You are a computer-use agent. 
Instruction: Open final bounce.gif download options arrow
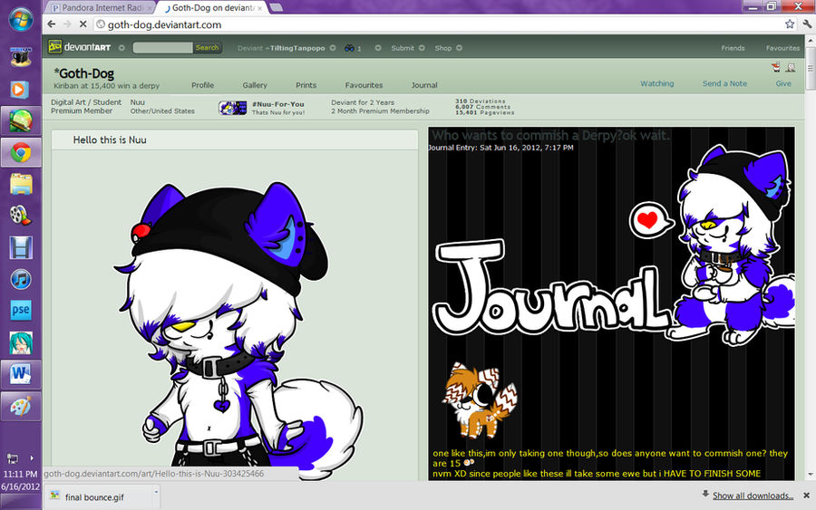(x=156, y=492)
